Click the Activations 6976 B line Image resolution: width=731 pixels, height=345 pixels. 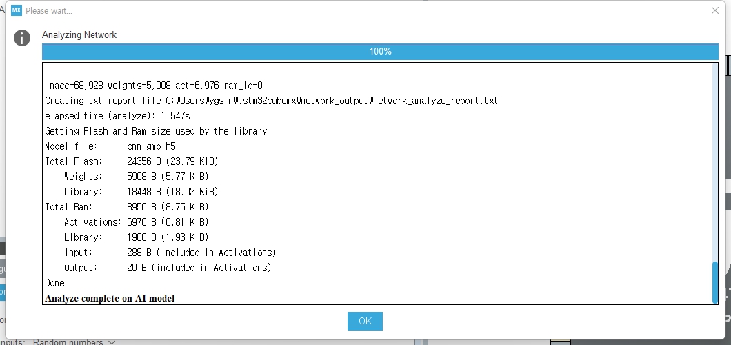pos(136,222)
